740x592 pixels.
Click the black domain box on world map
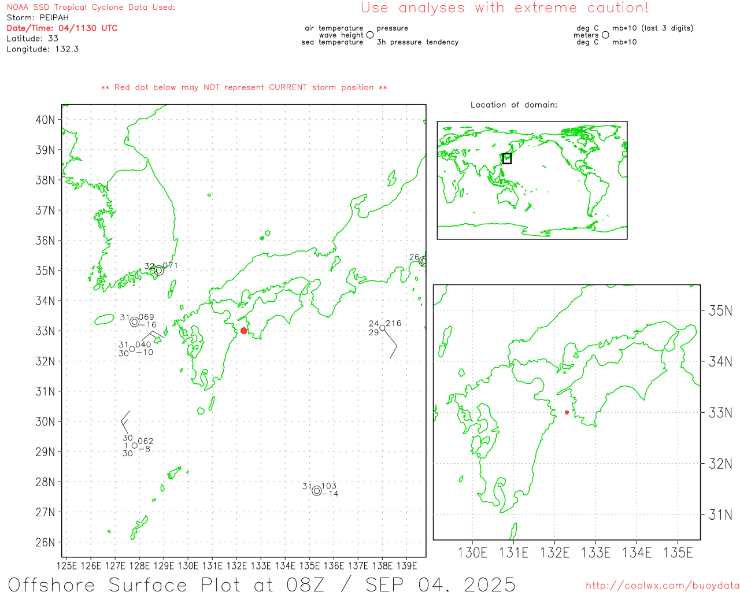[507, 158]
